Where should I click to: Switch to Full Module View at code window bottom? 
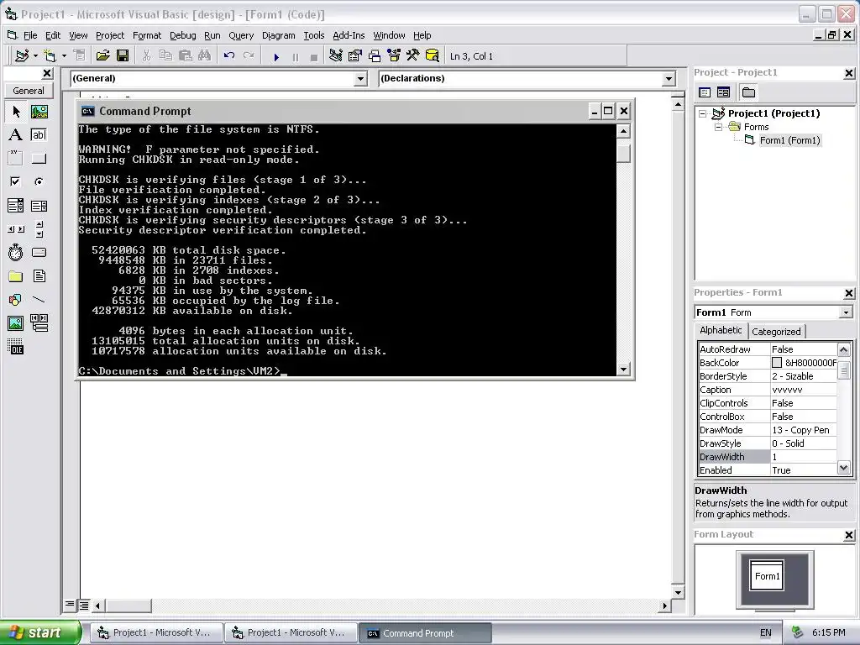point(83,606)
